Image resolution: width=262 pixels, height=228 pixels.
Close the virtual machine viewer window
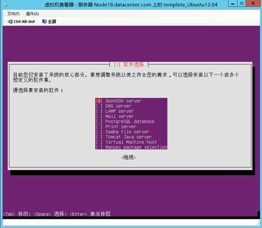253,3
